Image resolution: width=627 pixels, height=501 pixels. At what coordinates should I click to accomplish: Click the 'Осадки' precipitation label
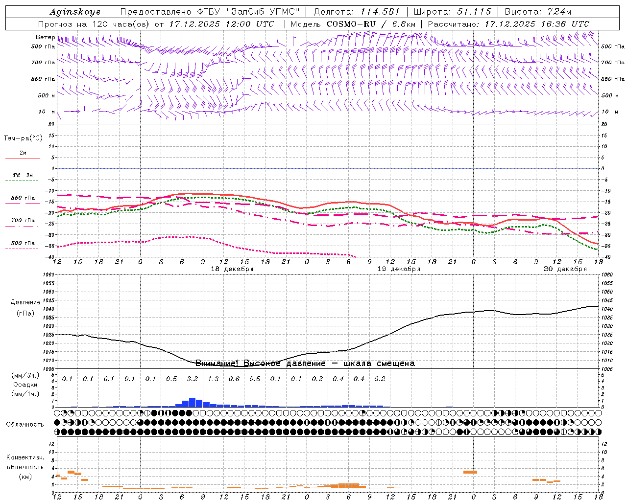coord(25,385)
